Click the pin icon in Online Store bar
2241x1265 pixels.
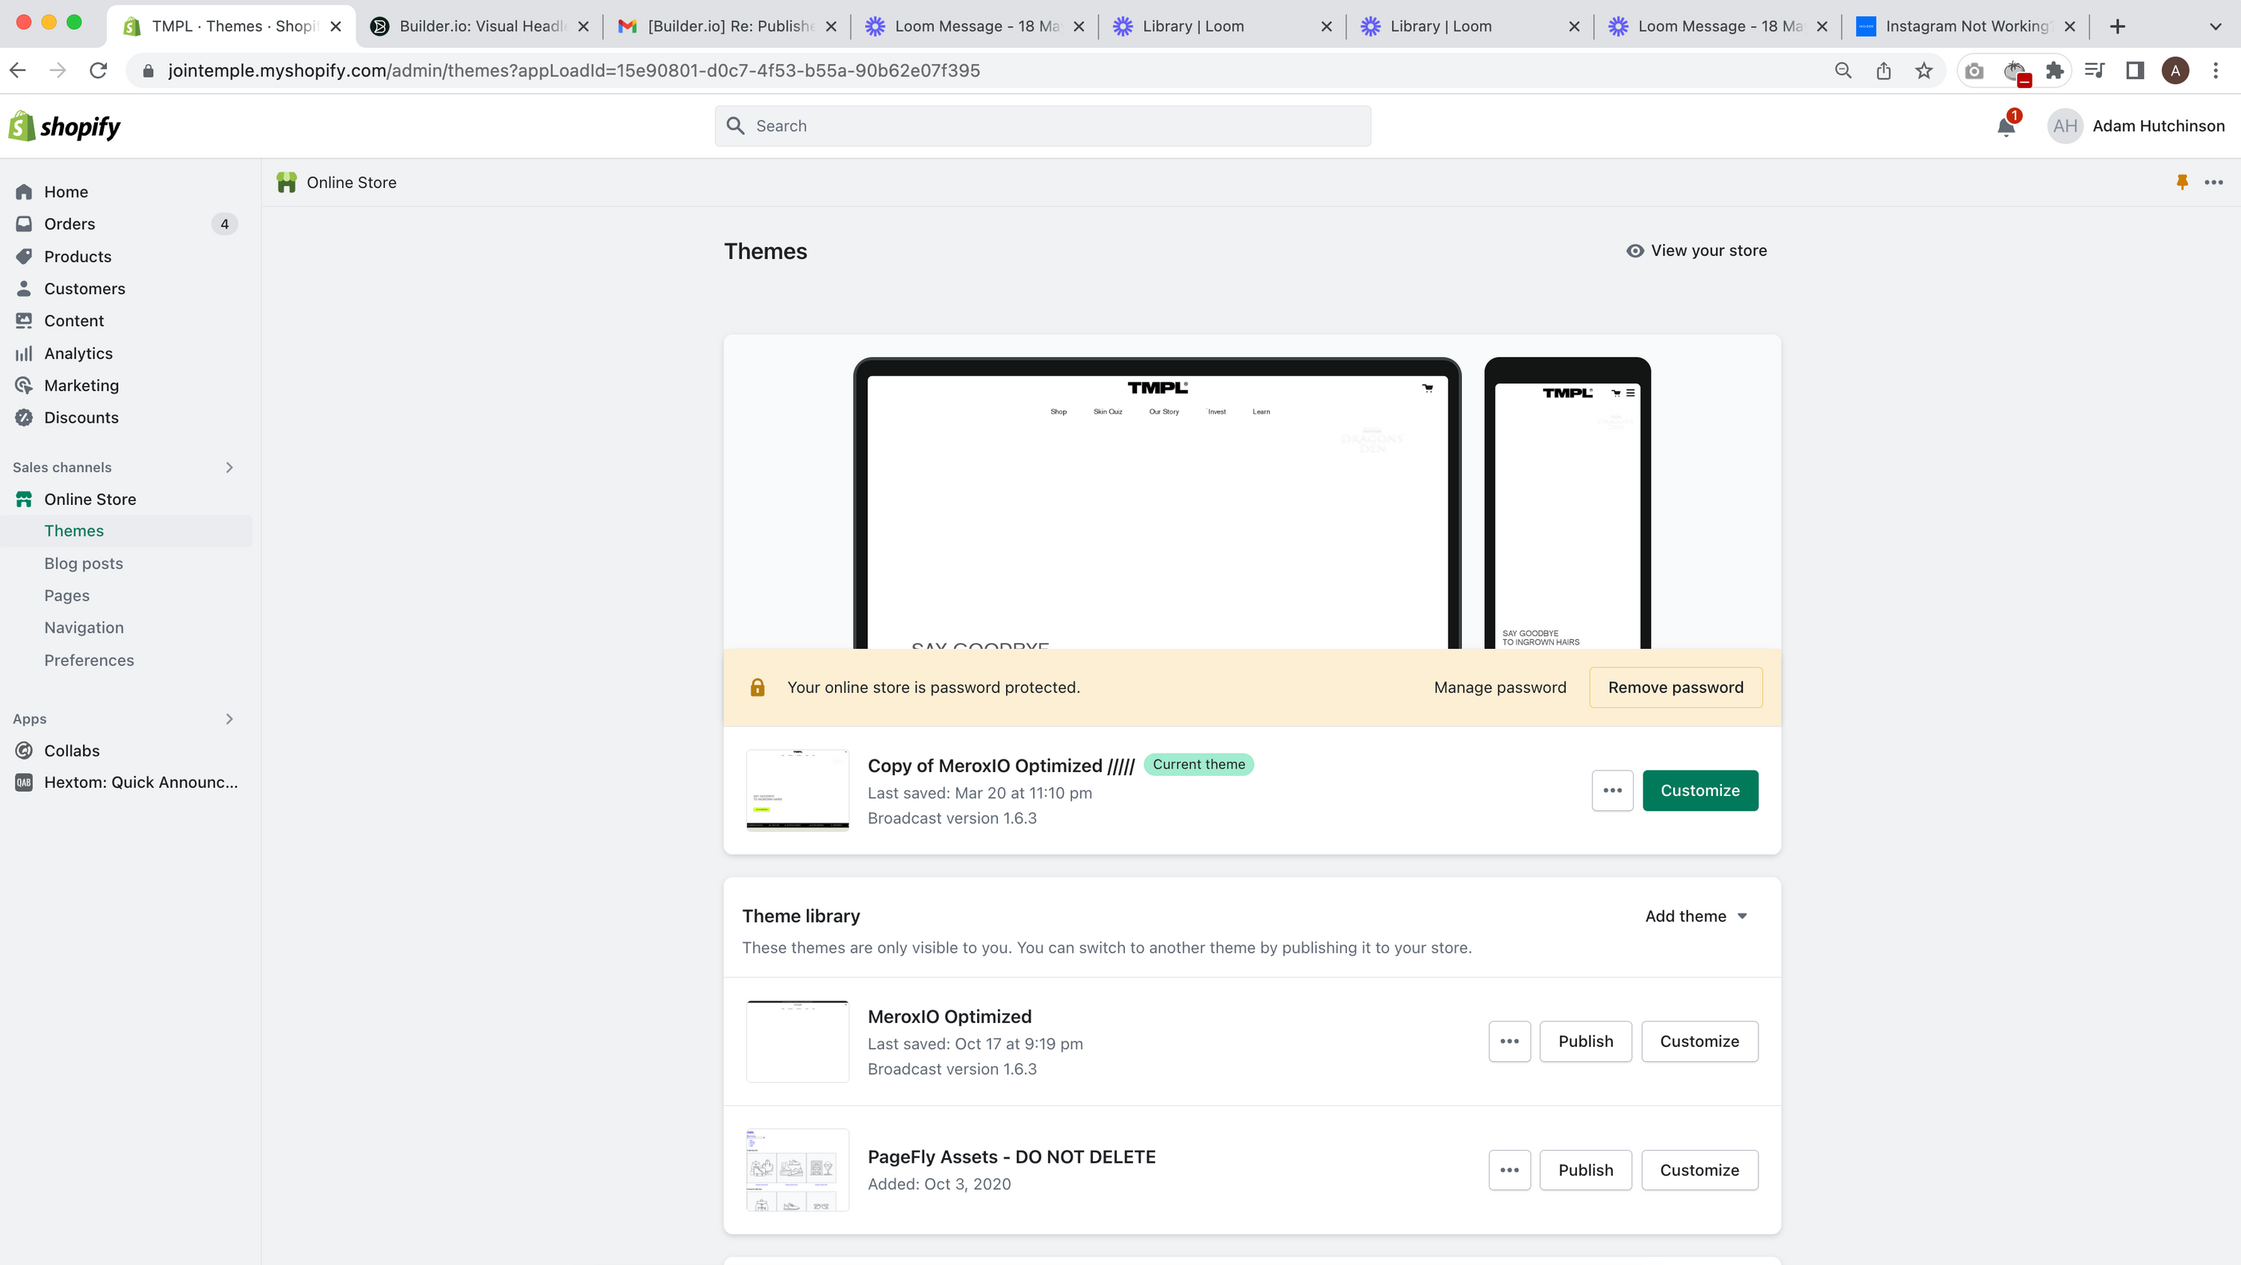coord(2182,182)
